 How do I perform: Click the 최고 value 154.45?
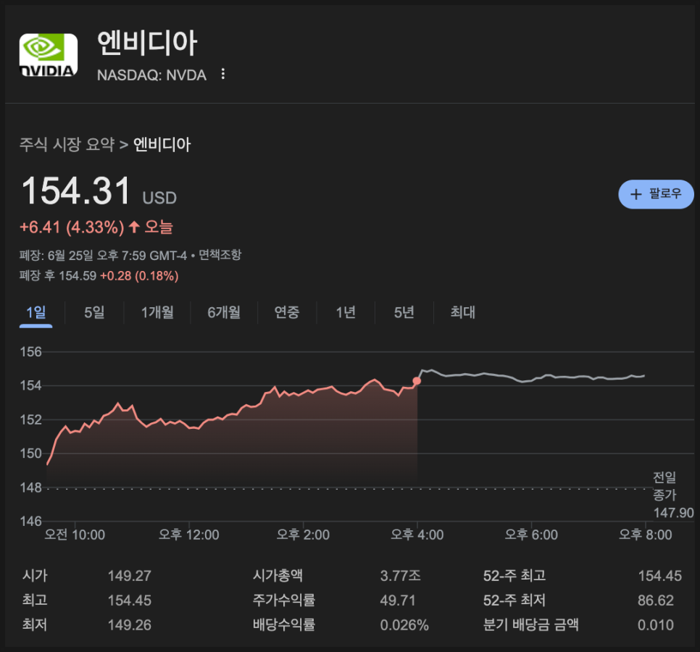pos(130,601)
